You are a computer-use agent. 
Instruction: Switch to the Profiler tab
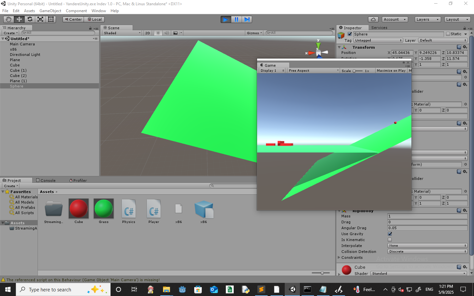click(x=78, y=181)
